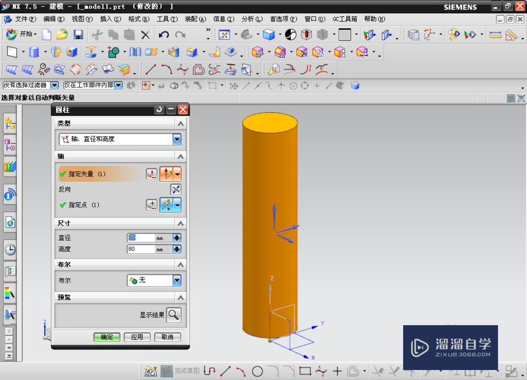The height and width of the screenshot is (380, 527).
Task: Click the Sketch rectangle icon in feature toolbar
Action: click(12, 52)
